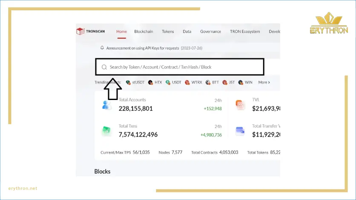Click the search magnifier icon

tap(104, 67)
